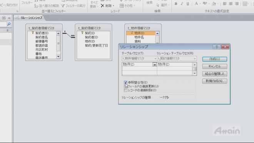Click key icon beside 契約者ID field
Image resolution: width=254 pixels, height=143 pixels.
(x=33, y=33)
